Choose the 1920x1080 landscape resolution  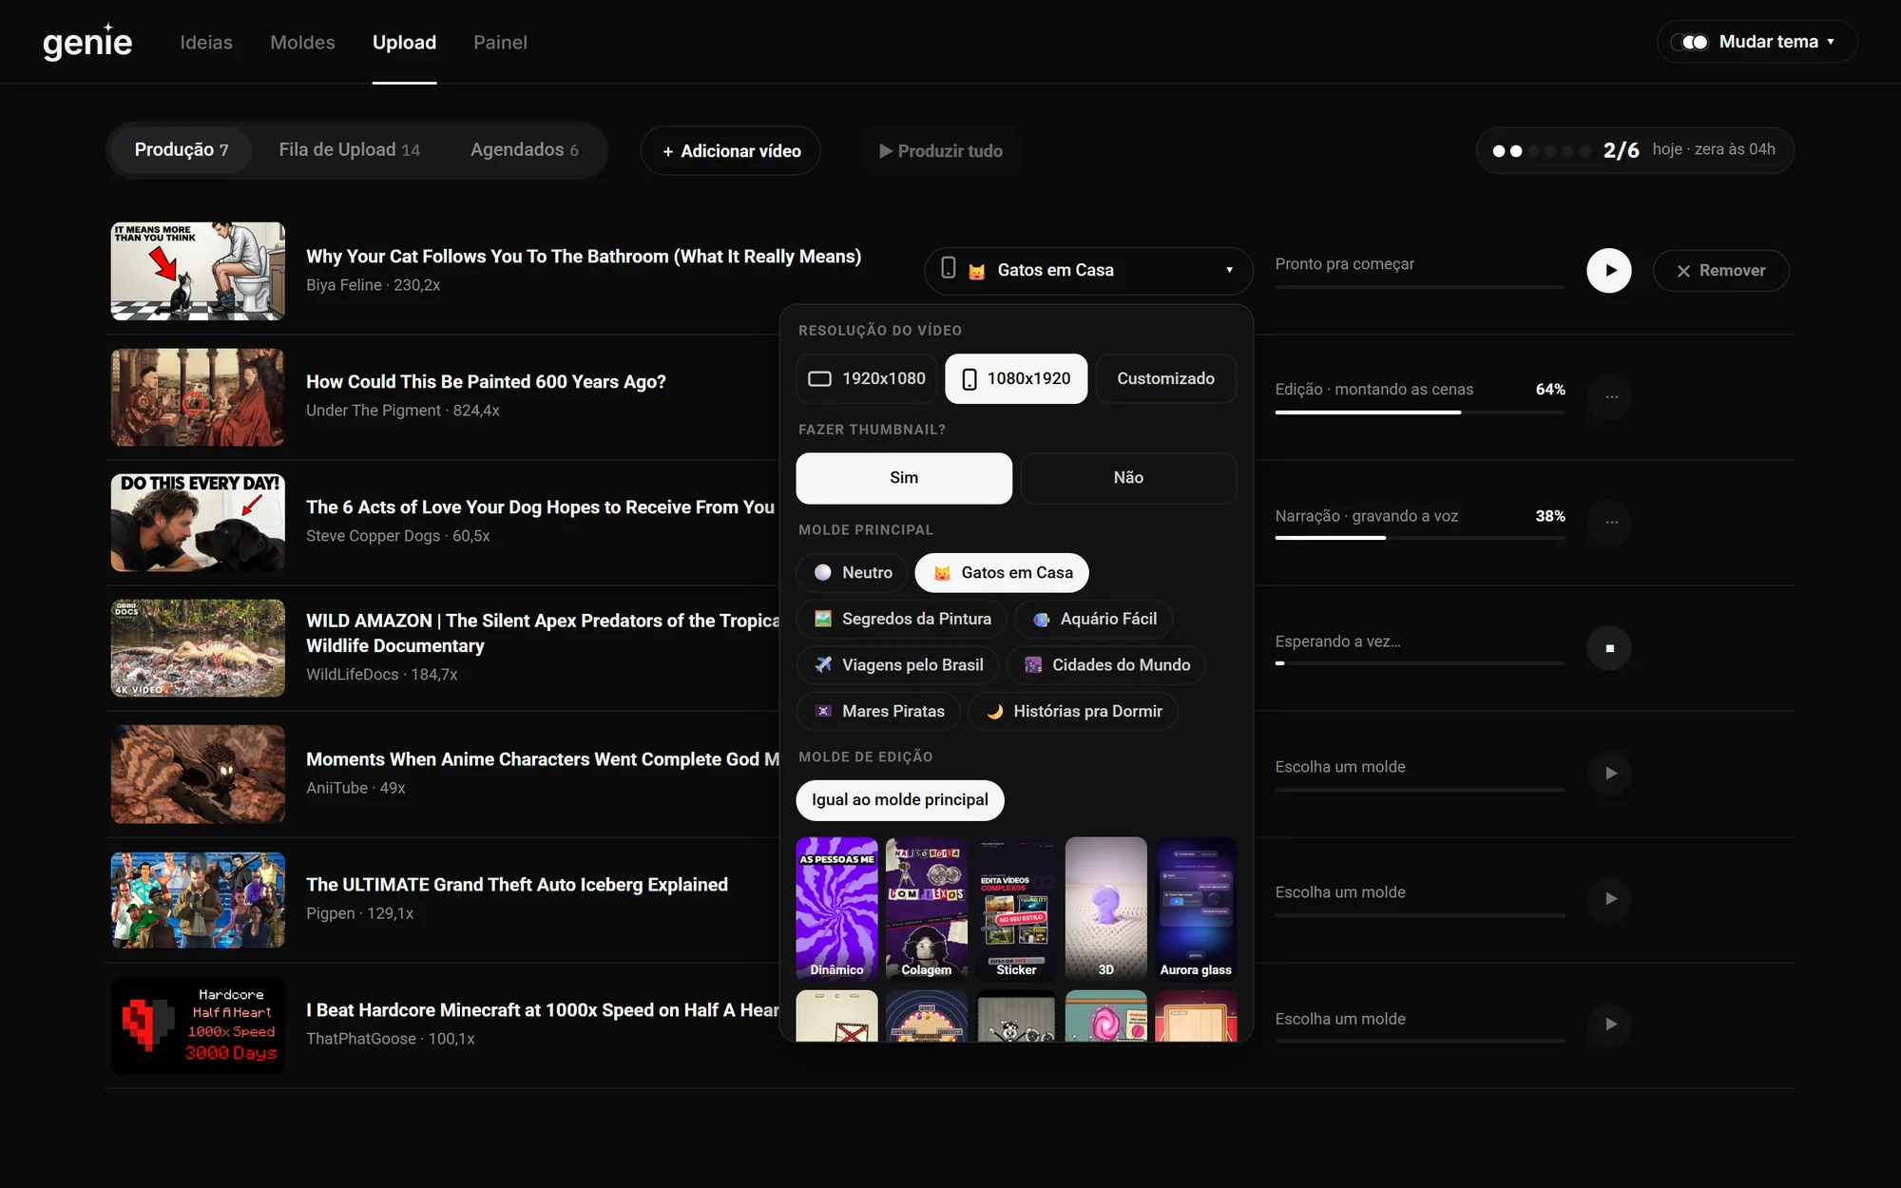[x=867, y=378]
